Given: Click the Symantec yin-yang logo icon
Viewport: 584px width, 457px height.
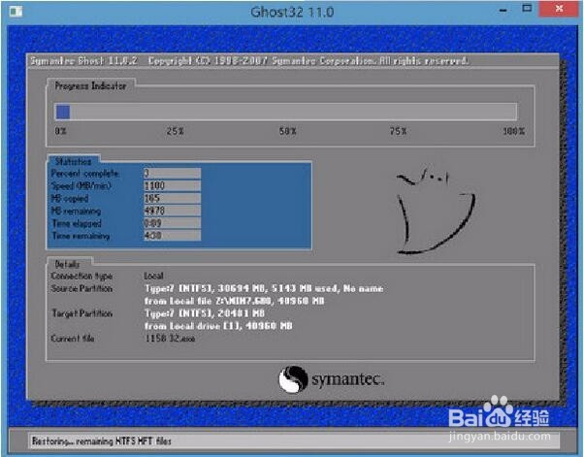Looking at the screenshot, I should (x=292, y=379).
